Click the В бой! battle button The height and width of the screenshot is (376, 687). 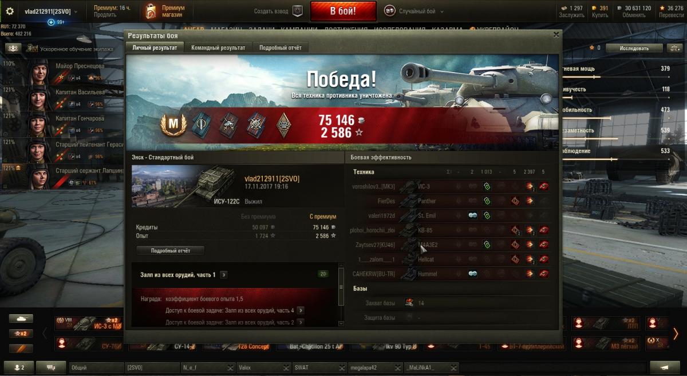tap(343, 11)
